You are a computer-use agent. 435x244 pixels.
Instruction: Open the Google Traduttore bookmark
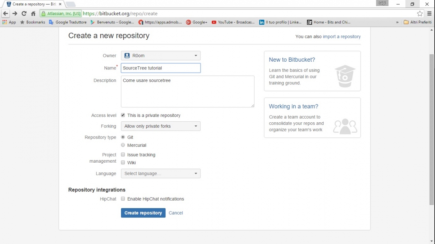[68, 22]
